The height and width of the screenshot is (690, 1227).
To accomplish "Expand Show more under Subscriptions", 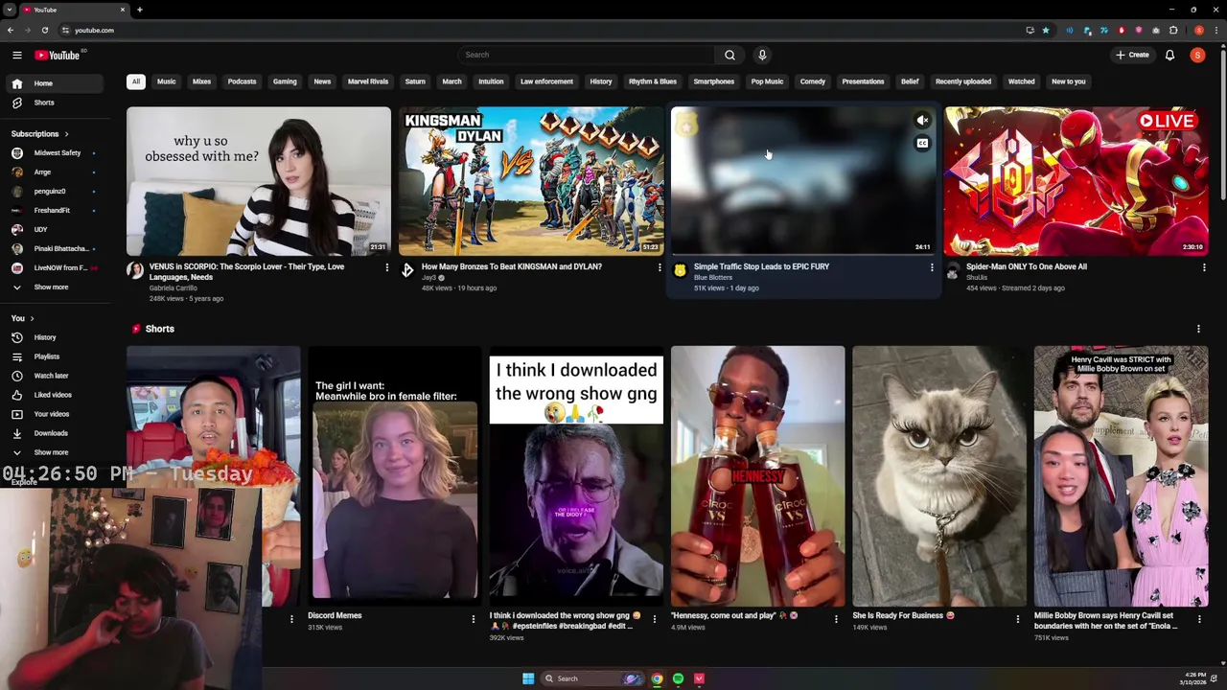I will click(x=53, y=287).
